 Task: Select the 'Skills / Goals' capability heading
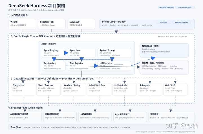click(x=121, y=85)
